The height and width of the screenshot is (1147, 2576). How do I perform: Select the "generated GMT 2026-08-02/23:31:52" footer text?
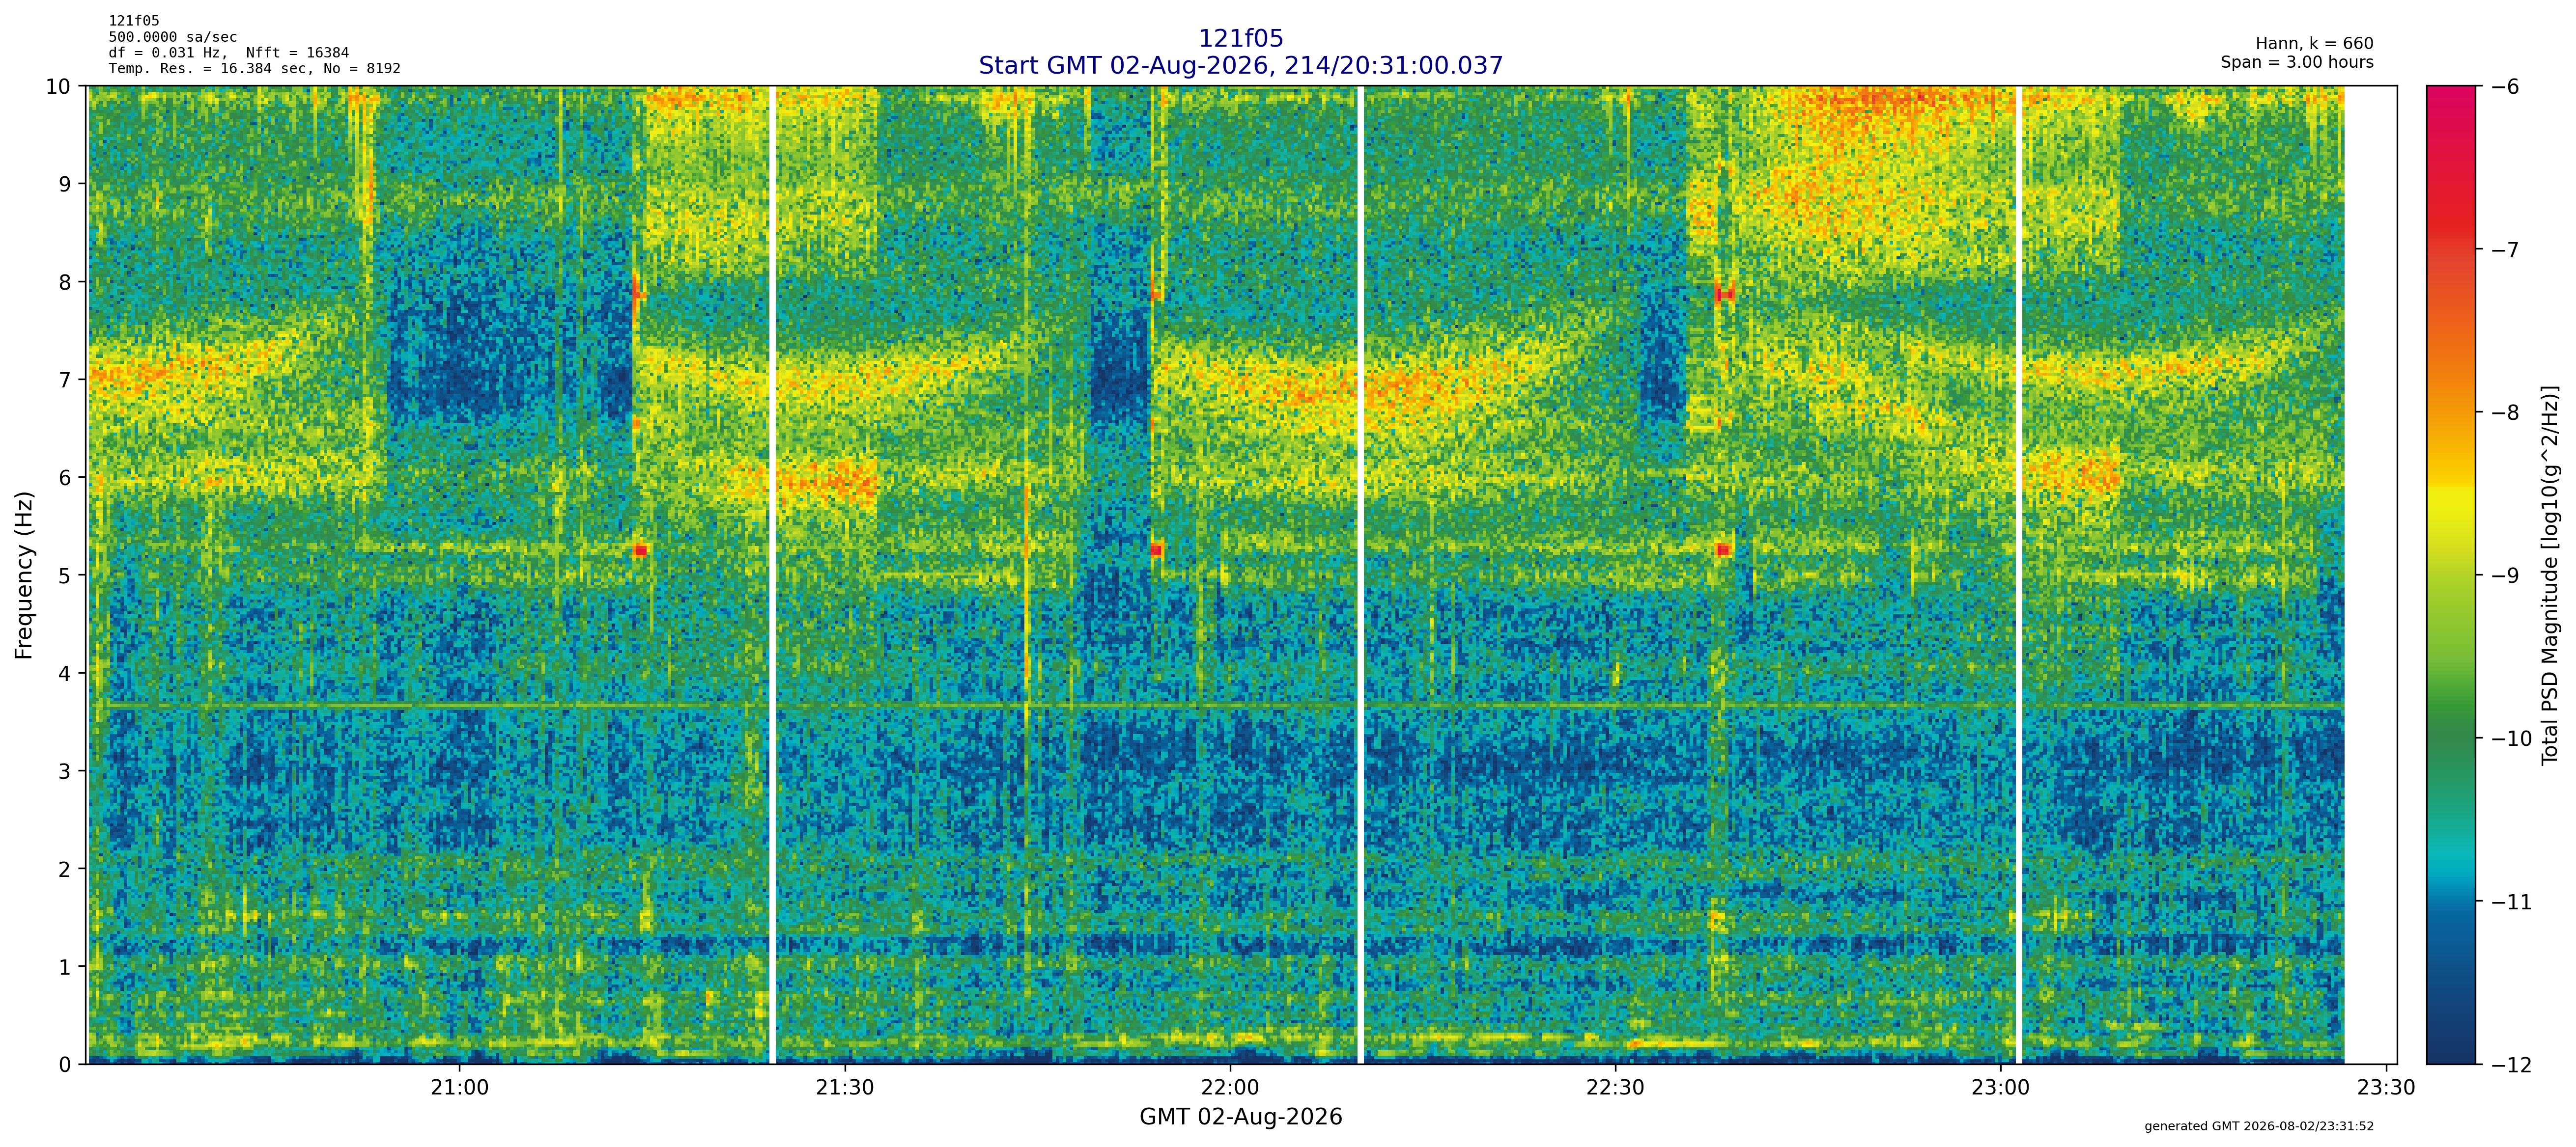click(2259, 1126)
